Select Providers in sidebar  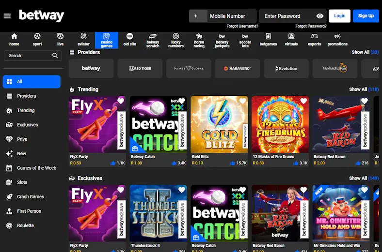pyautogui.click(x=32, y=96)
